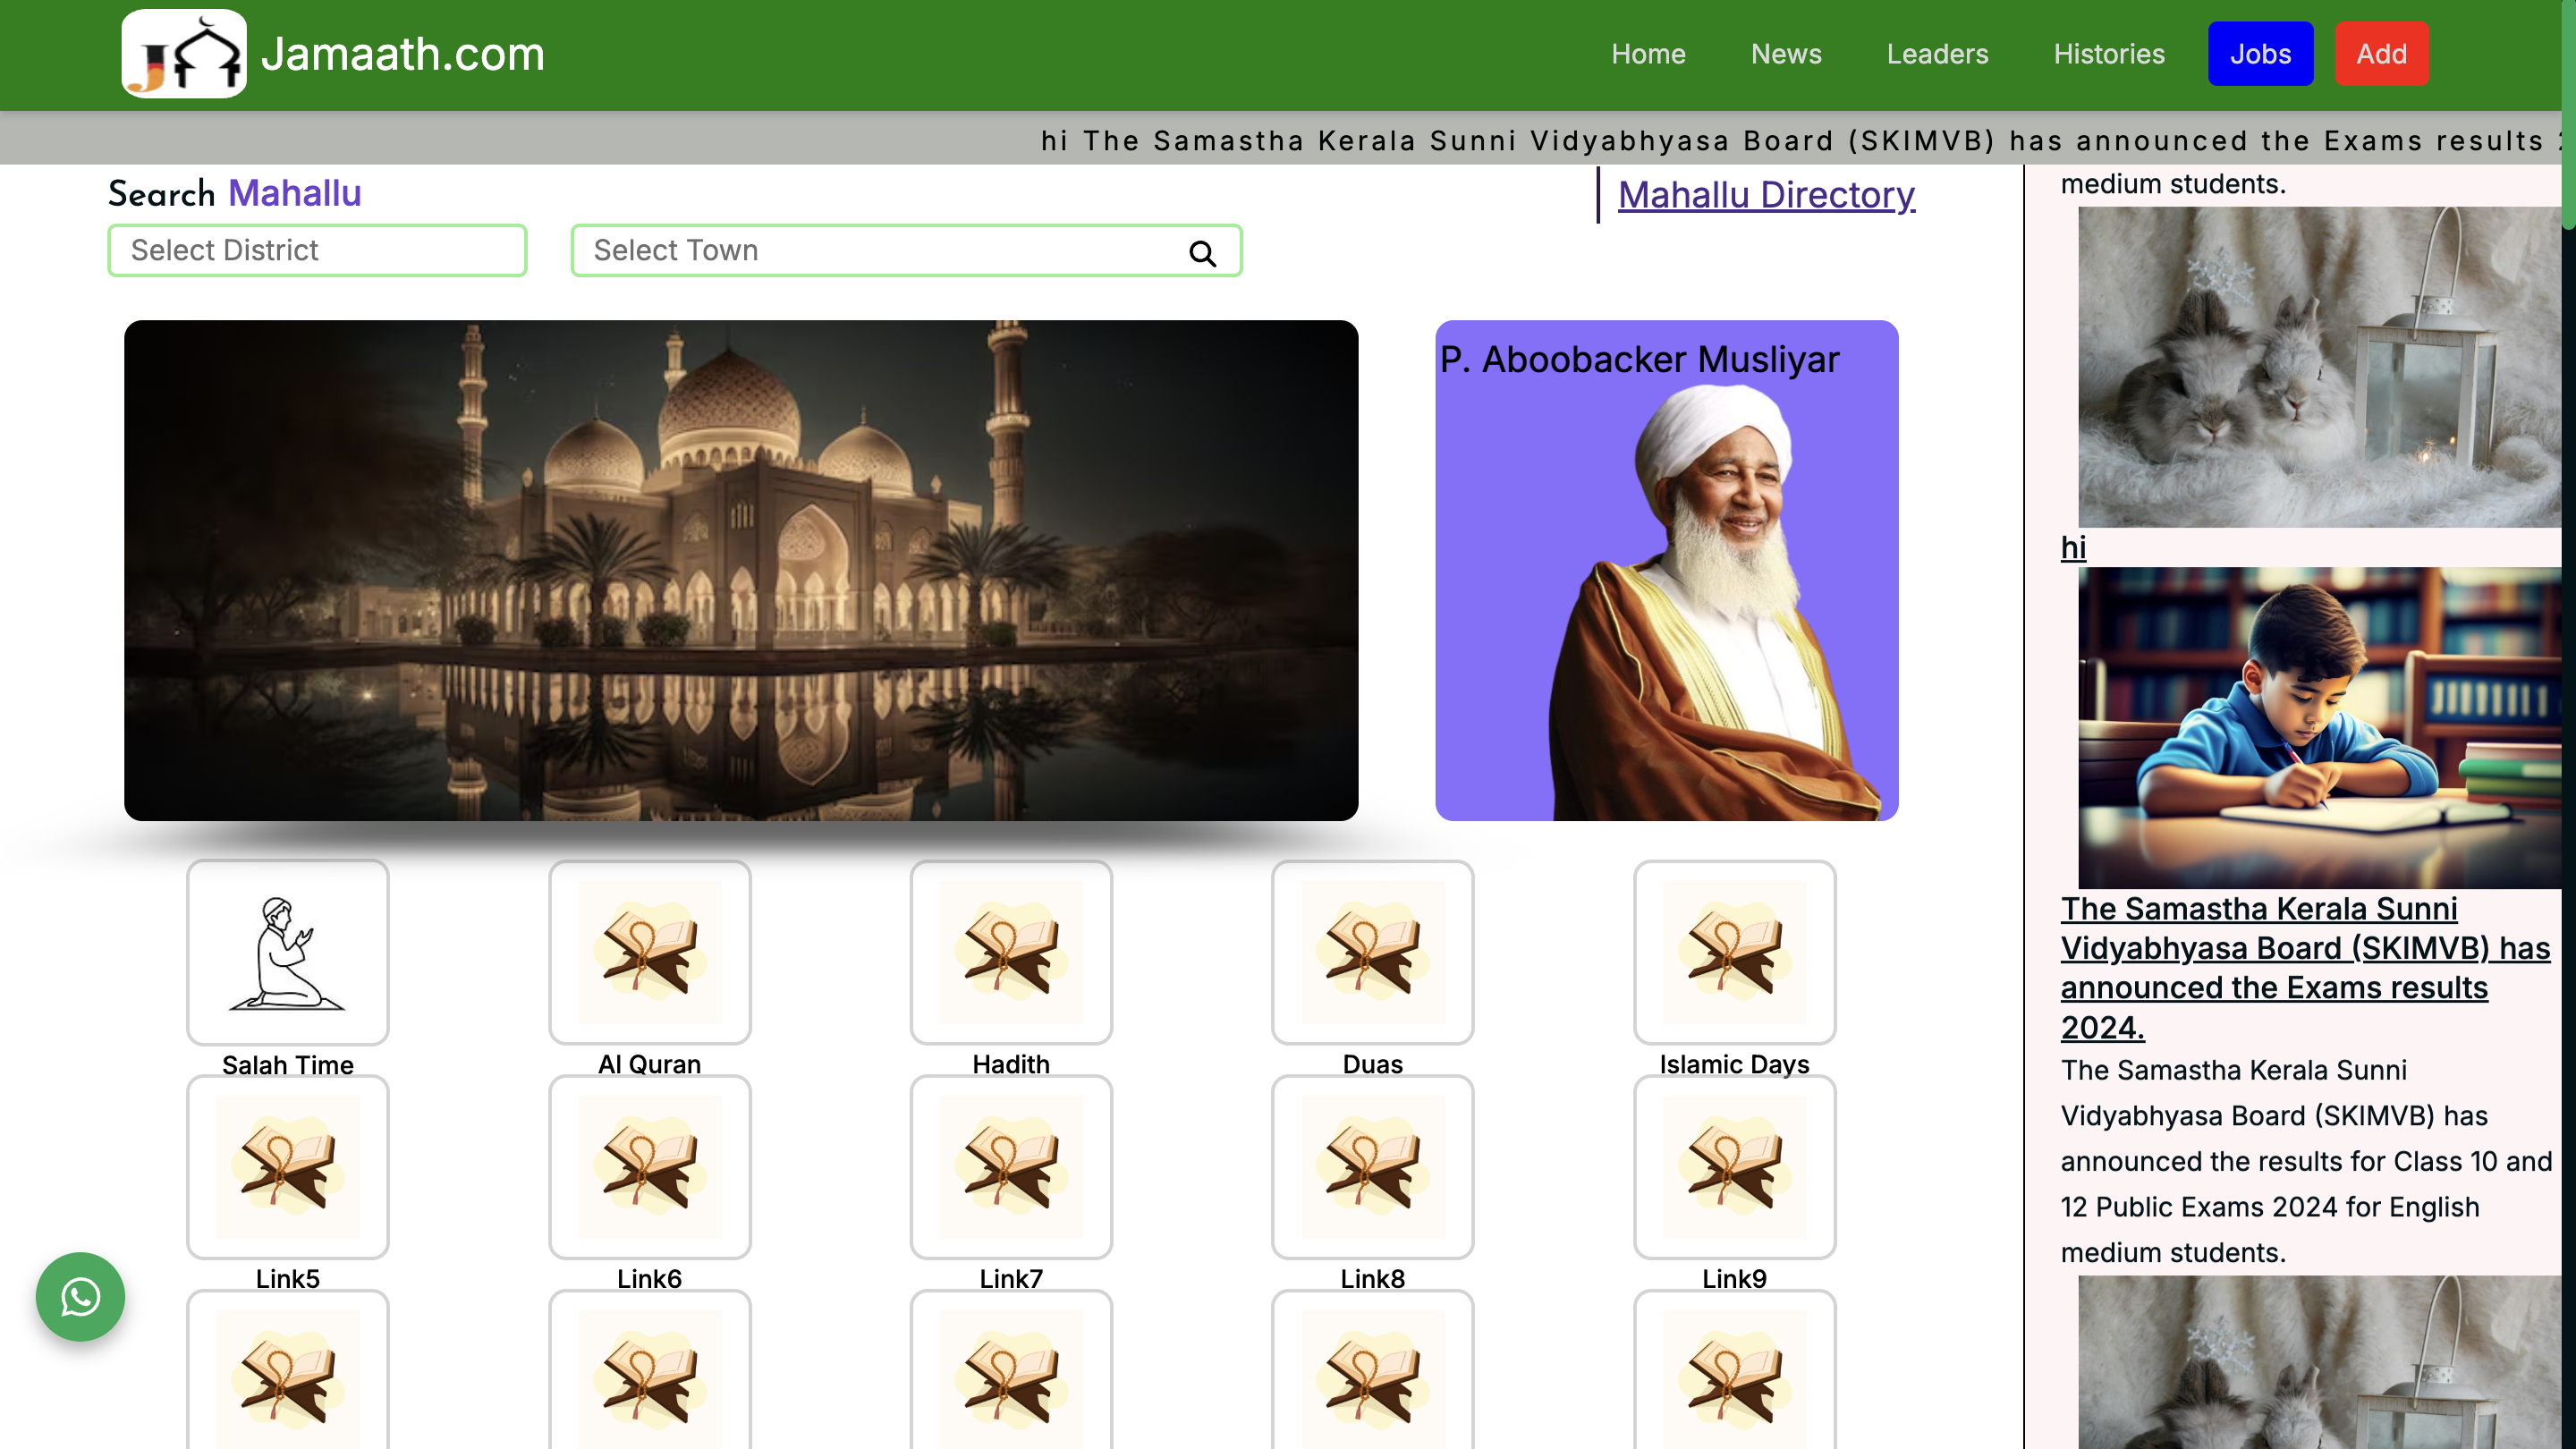
Task: Click the search magnifier icon
Action: (1202, 253)
